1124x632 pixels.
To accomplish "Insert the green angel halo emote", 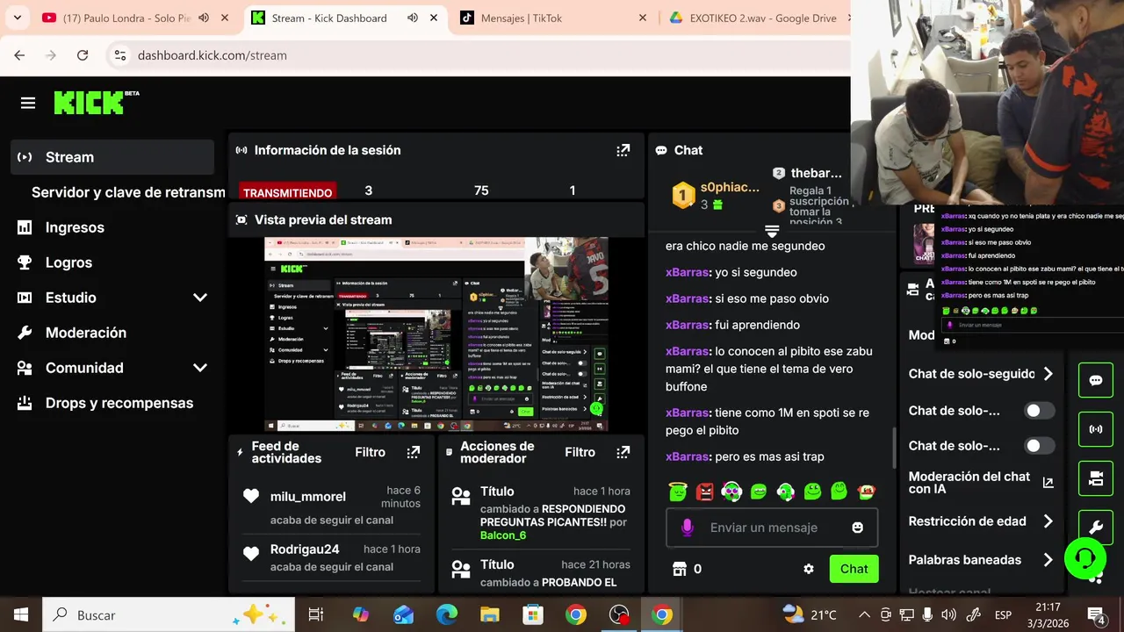I will pyautogui.click(x=677, y=492).
